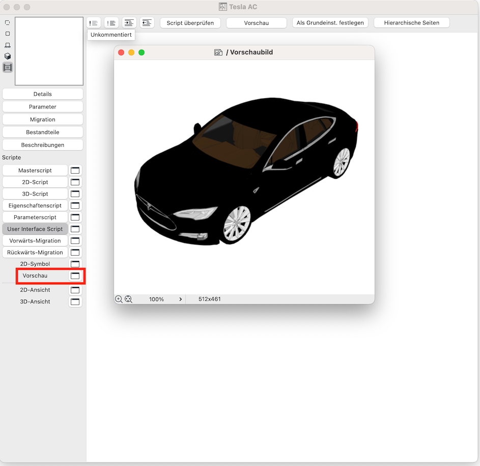Open the zoom percentage arrow menu
480x466 pixels.
181,299
